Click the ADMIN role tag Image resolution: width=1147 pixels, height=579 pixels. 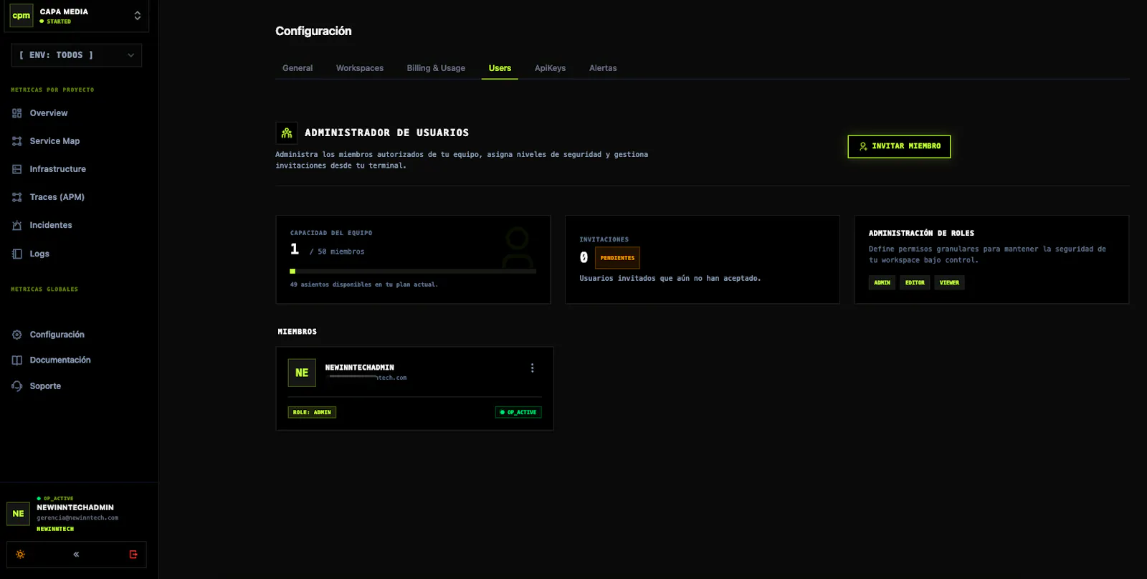pyautogui.click(x=882, y=283)
